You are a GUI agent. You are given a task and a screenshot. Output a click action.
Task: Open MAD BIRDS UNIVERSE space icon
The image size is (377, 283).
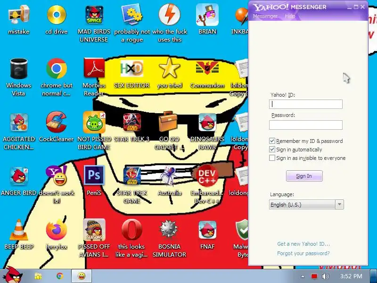pos(94,15)
